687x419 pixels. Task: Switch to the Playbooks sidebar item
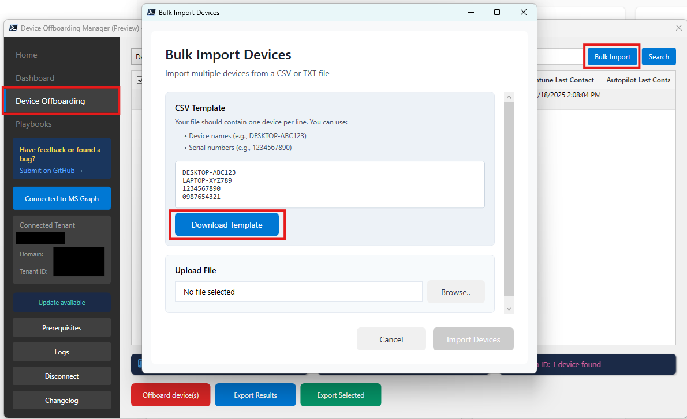(x=33, y=124)
